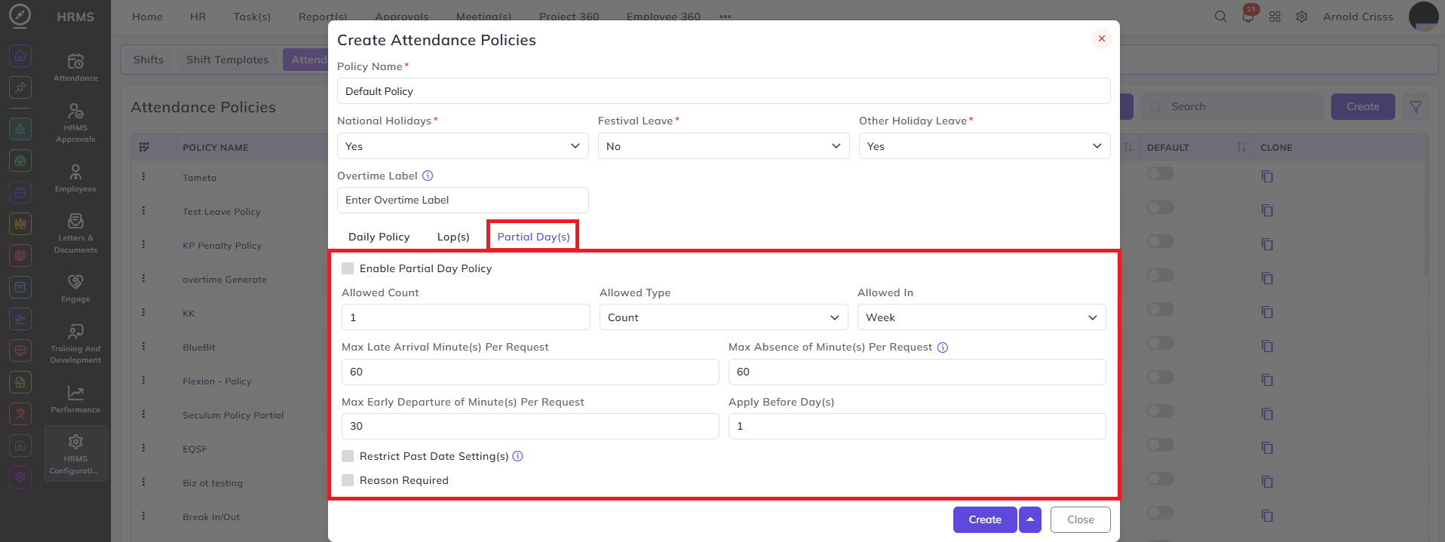Click Create button on Attendance Policies page
This screenshot has width=1445, height=542.
[1363, 107]
